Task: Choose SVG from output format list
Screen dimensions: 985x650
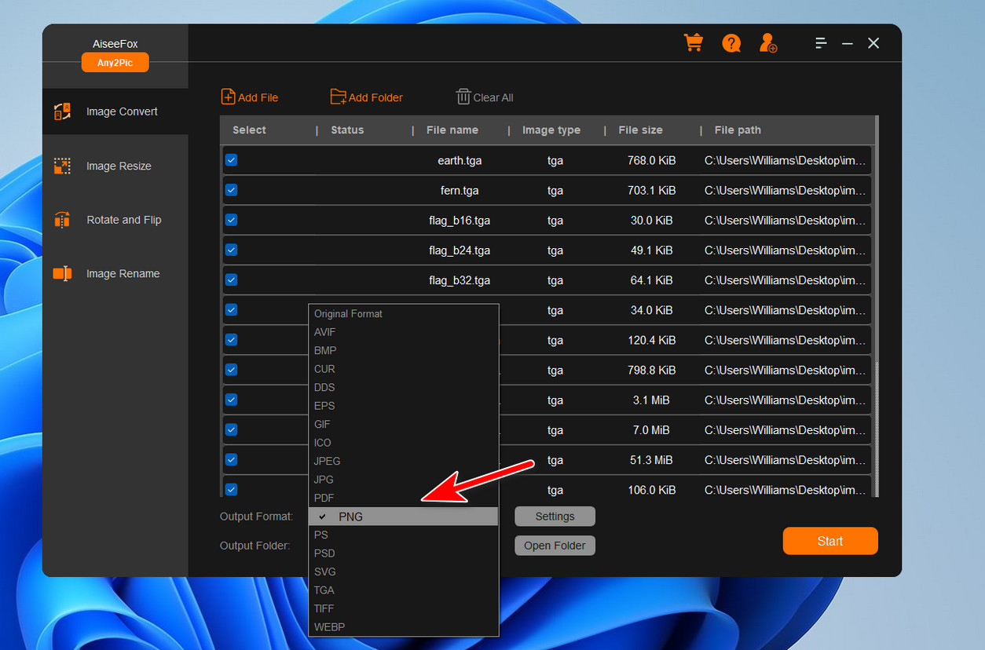Action: (x=404, y=571)
